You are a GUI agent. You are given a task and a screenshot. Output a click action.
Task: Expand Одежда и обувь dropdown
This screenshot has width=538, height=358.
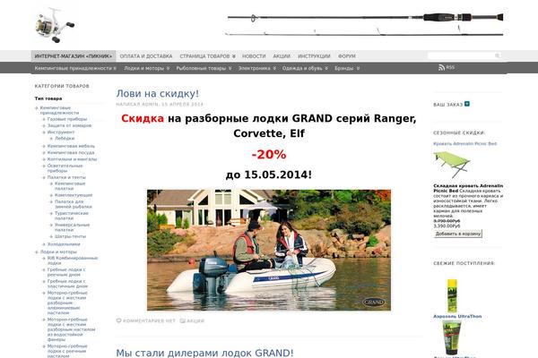(x=305, y=68)
